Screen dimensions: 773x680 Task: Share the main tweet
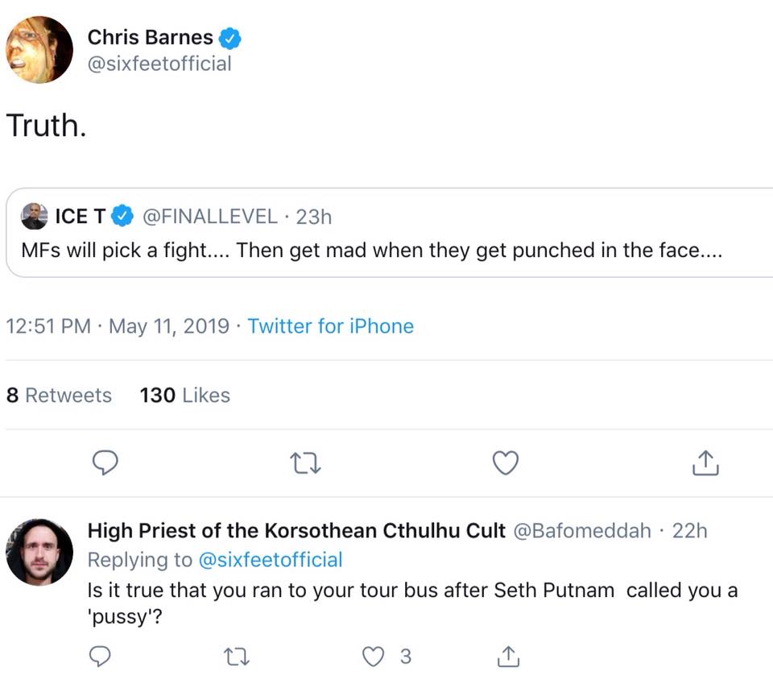click(705, 462)
